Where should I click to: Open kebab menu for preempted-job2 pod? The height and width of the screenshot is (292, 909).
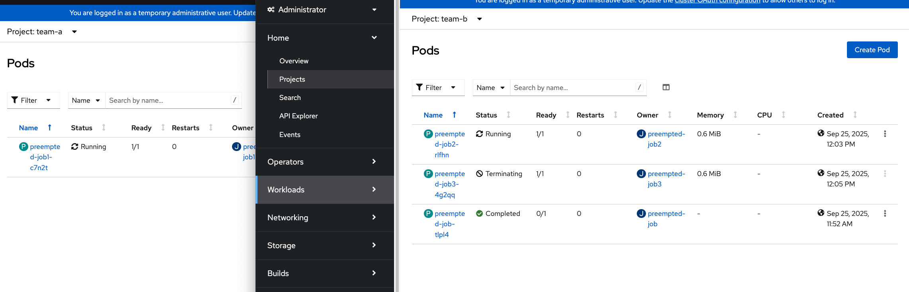coord(885,134)
